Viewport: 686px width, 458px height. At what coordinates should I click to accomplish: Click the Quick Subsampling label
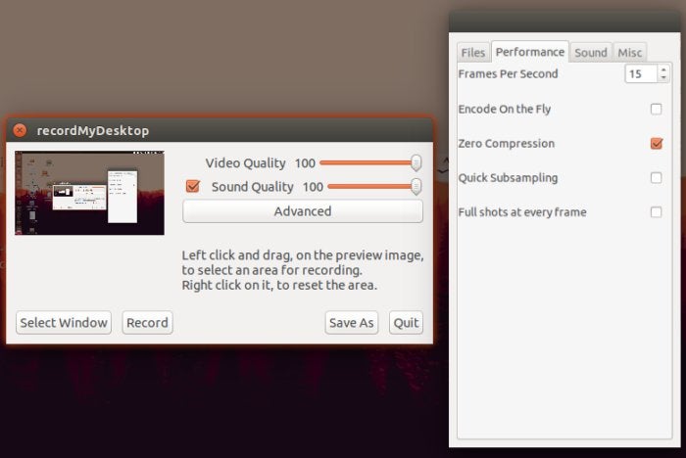click(x=508, y=178)
